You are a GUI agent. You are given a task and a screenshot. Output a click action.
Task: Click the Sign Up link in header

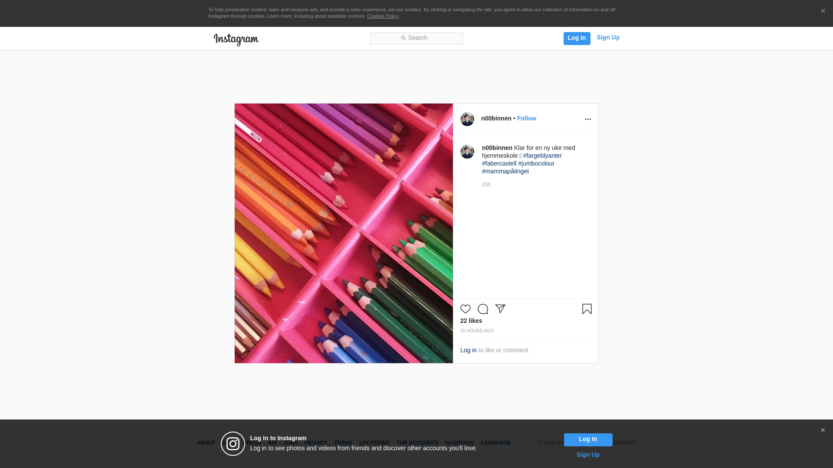[x=608, y=38]
